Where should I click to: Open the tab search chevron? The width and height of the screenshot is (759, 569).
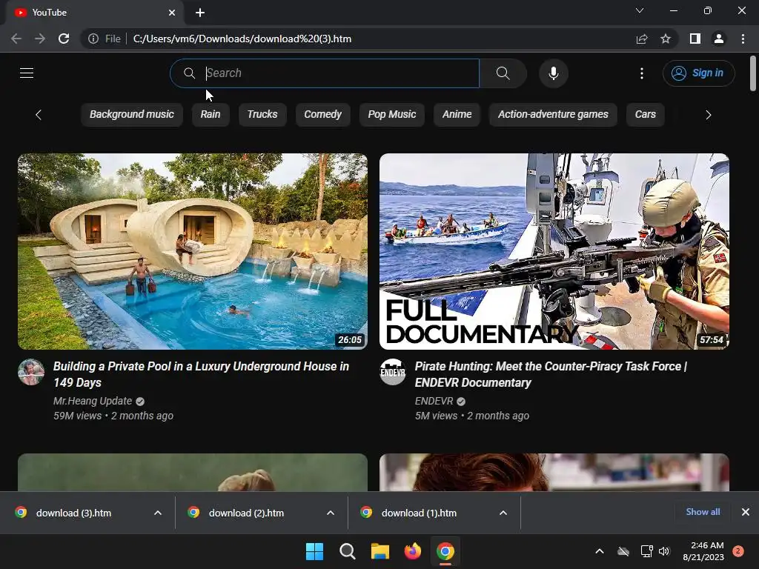[640, 10]
